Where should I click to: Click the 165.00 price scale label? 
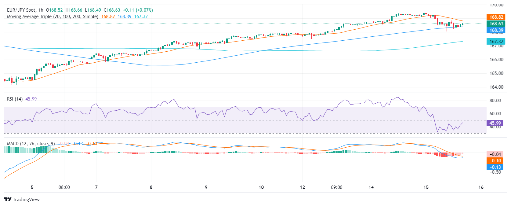[496, 73]
